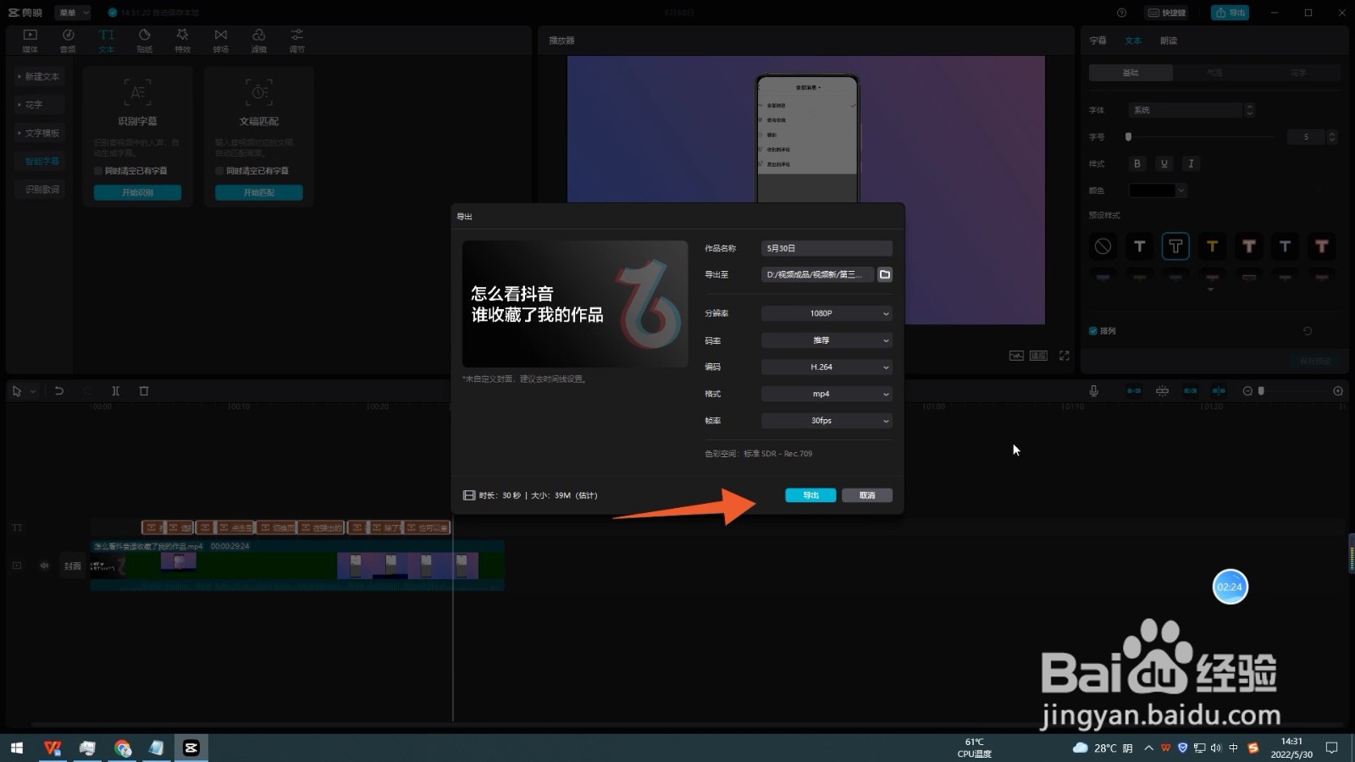Toggle underline U style
1355x762 pixels.
pos(1164,163)
